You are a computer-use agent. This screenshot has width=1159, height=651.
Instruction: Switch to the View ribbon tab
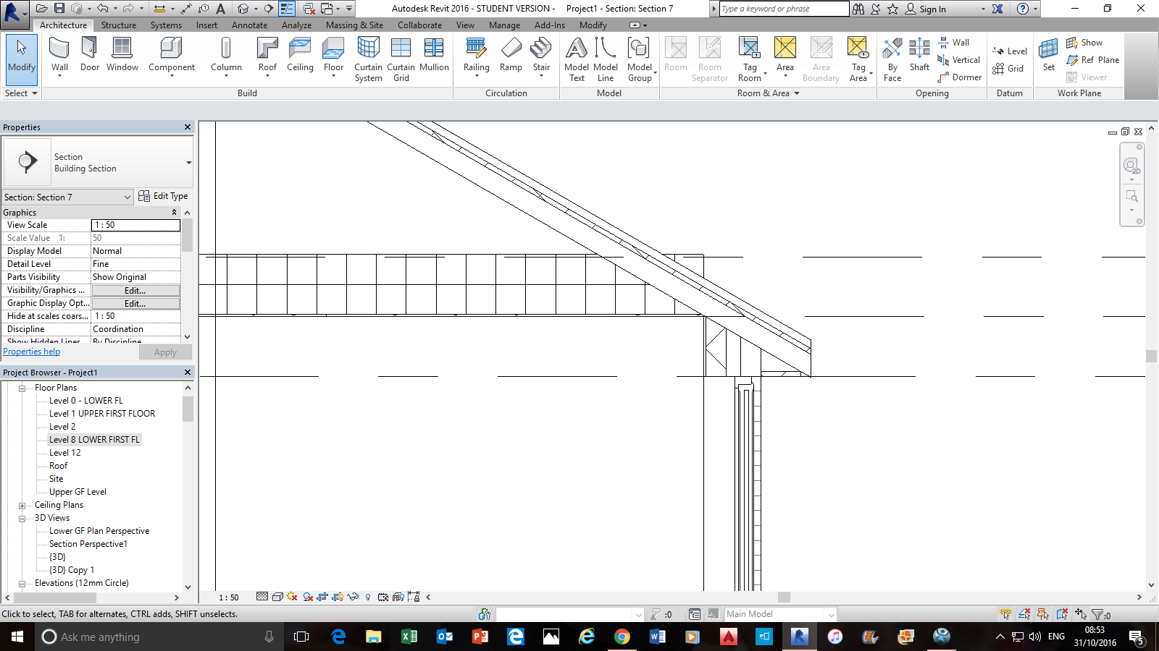point(465,25)
